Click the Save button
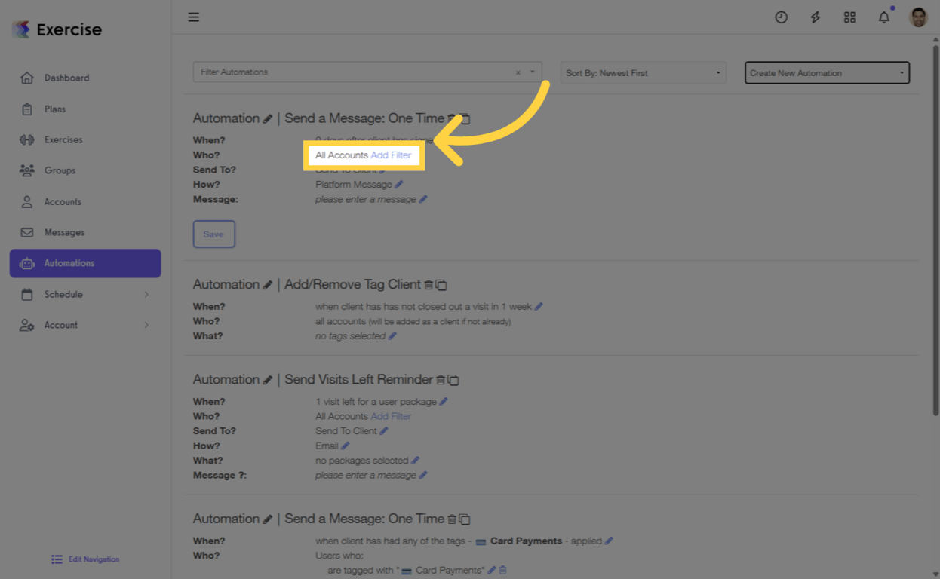 [x=213, y=234]
